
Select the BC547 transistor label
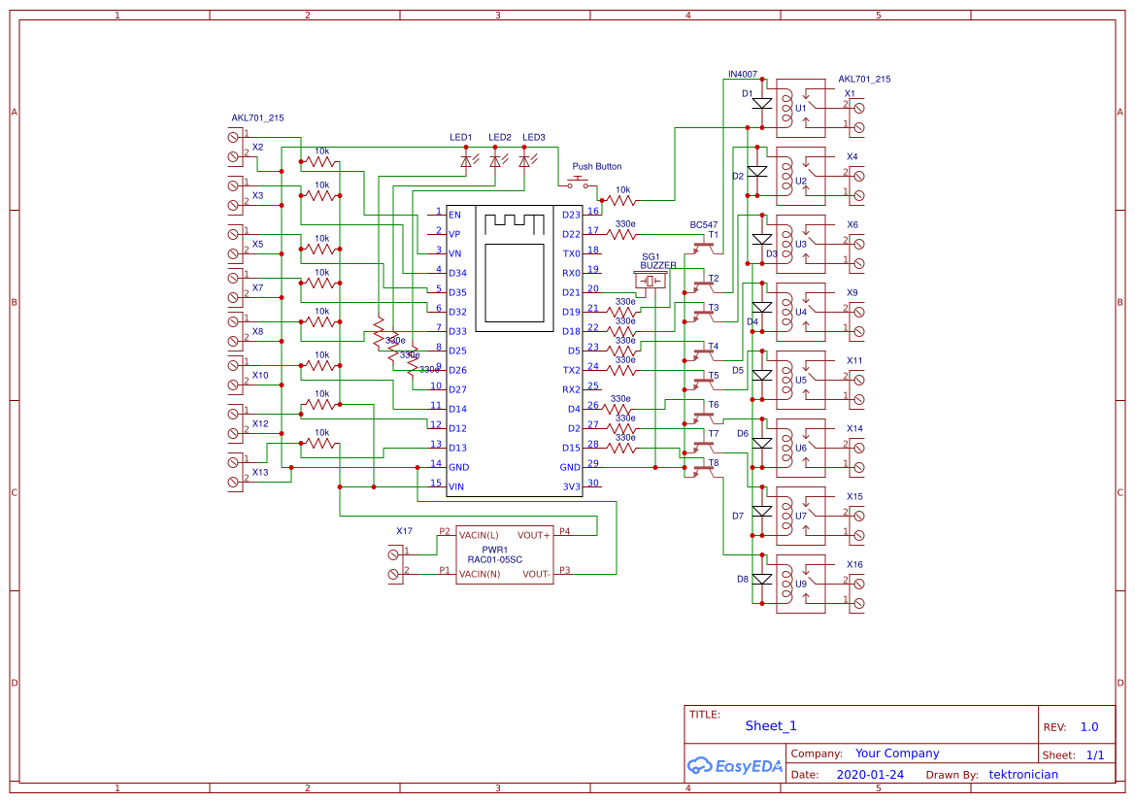click(704, 224)
